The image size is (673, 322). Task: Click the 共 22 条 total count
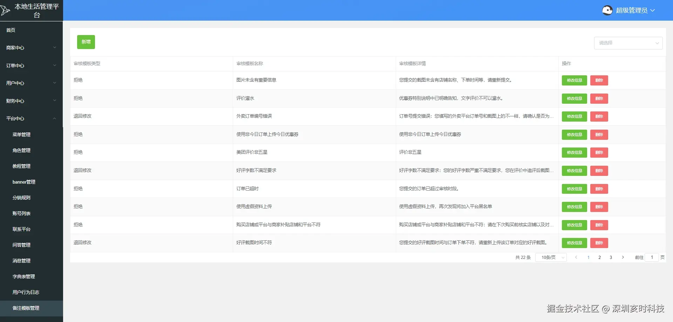tap(523, 258)
